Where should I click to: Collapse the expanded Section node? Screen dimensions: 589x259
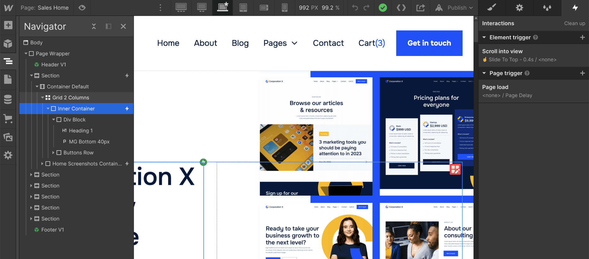[x=32, y=76]
